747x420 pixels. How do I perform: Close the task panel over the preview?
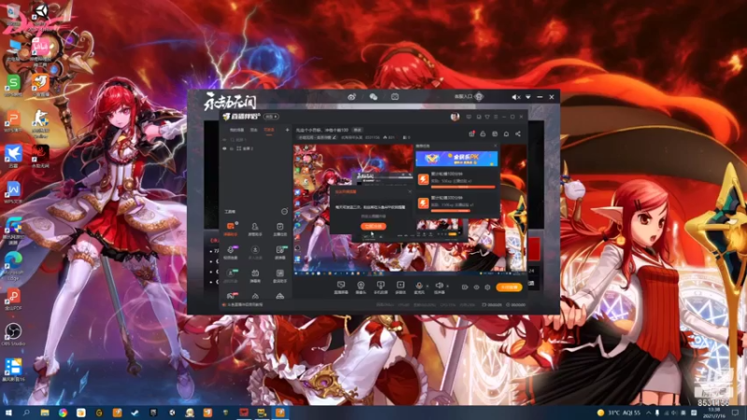point(495,146)
